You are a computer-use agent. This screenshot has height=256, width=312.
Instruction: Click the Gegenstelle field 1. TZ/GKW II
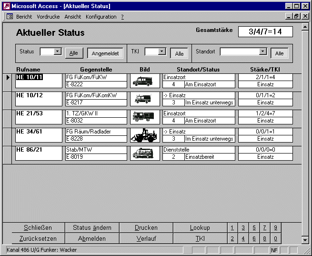[96, 113]
